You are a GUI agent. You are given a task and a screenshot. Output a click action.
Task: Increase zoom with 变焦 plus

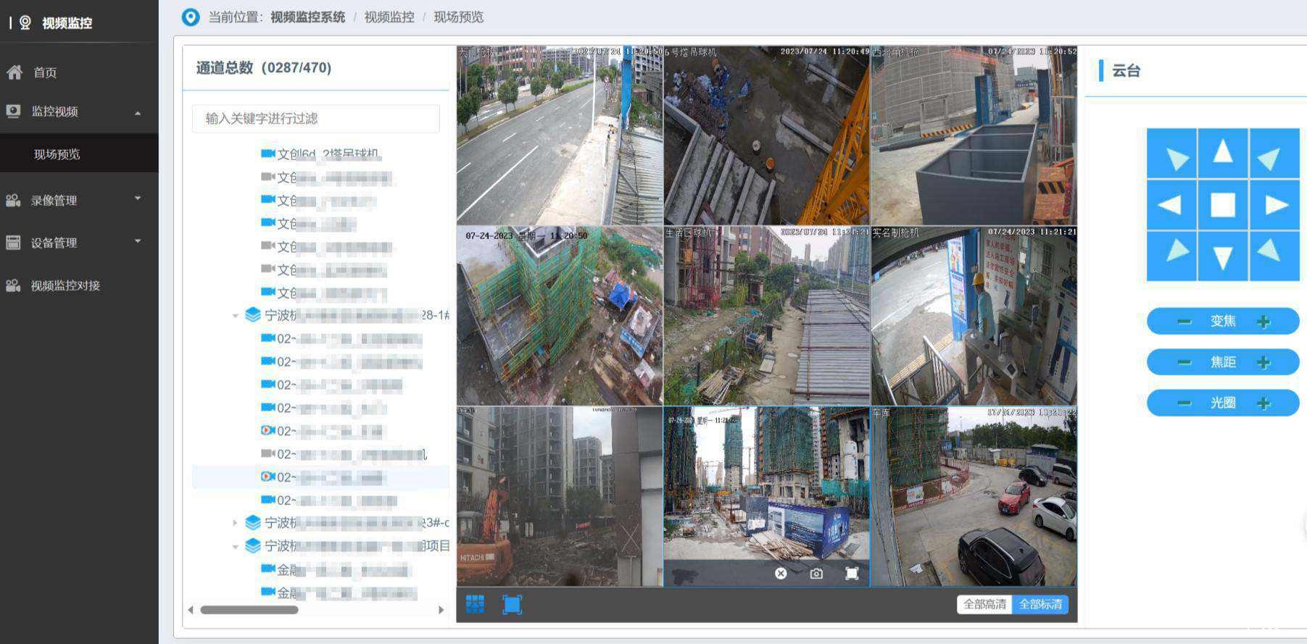tap(1264, 322)
